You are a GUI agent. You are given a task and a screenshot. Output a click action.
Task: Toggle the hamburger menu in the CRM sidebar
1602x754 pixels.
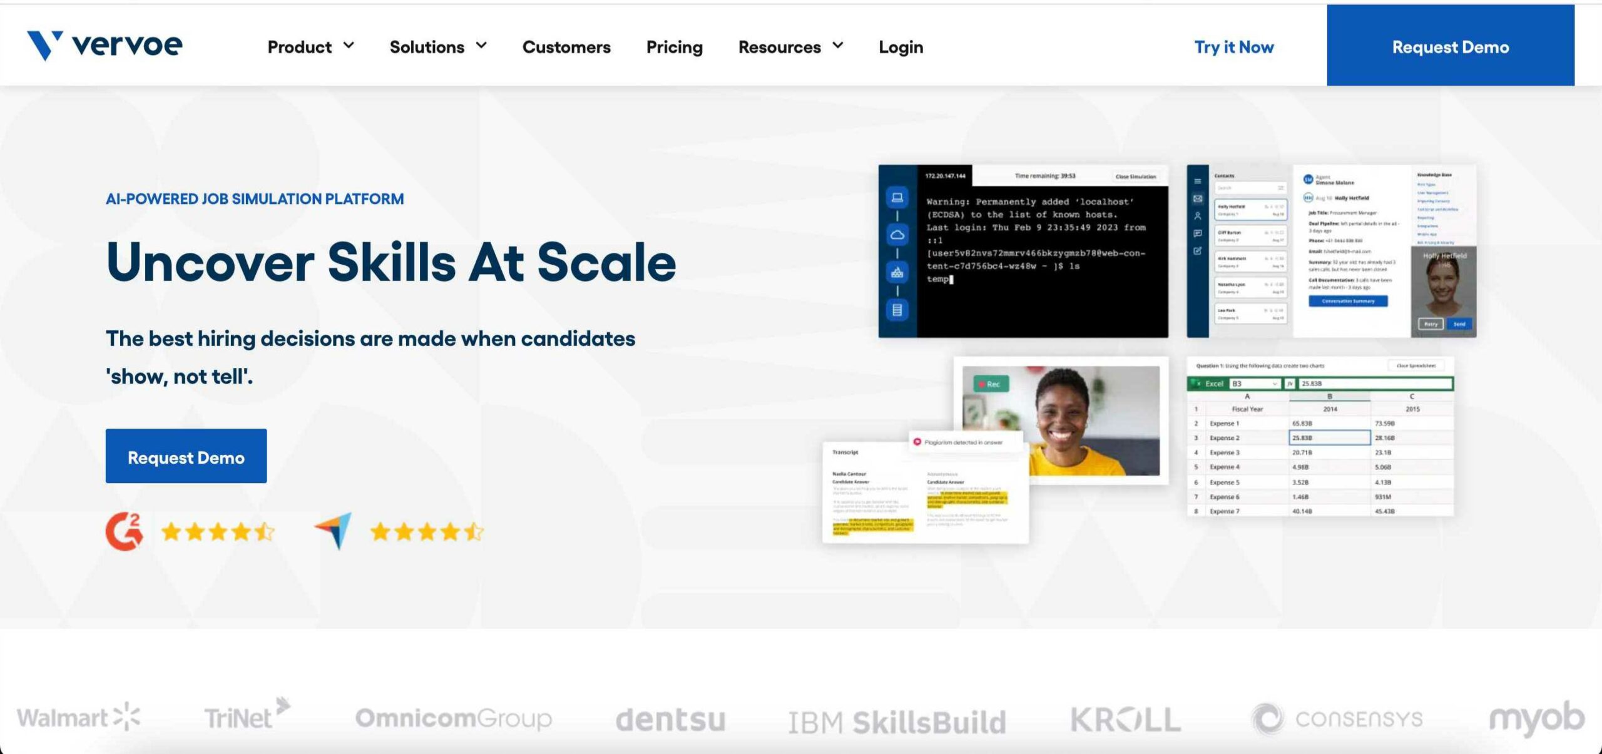tap(1198, 181)
